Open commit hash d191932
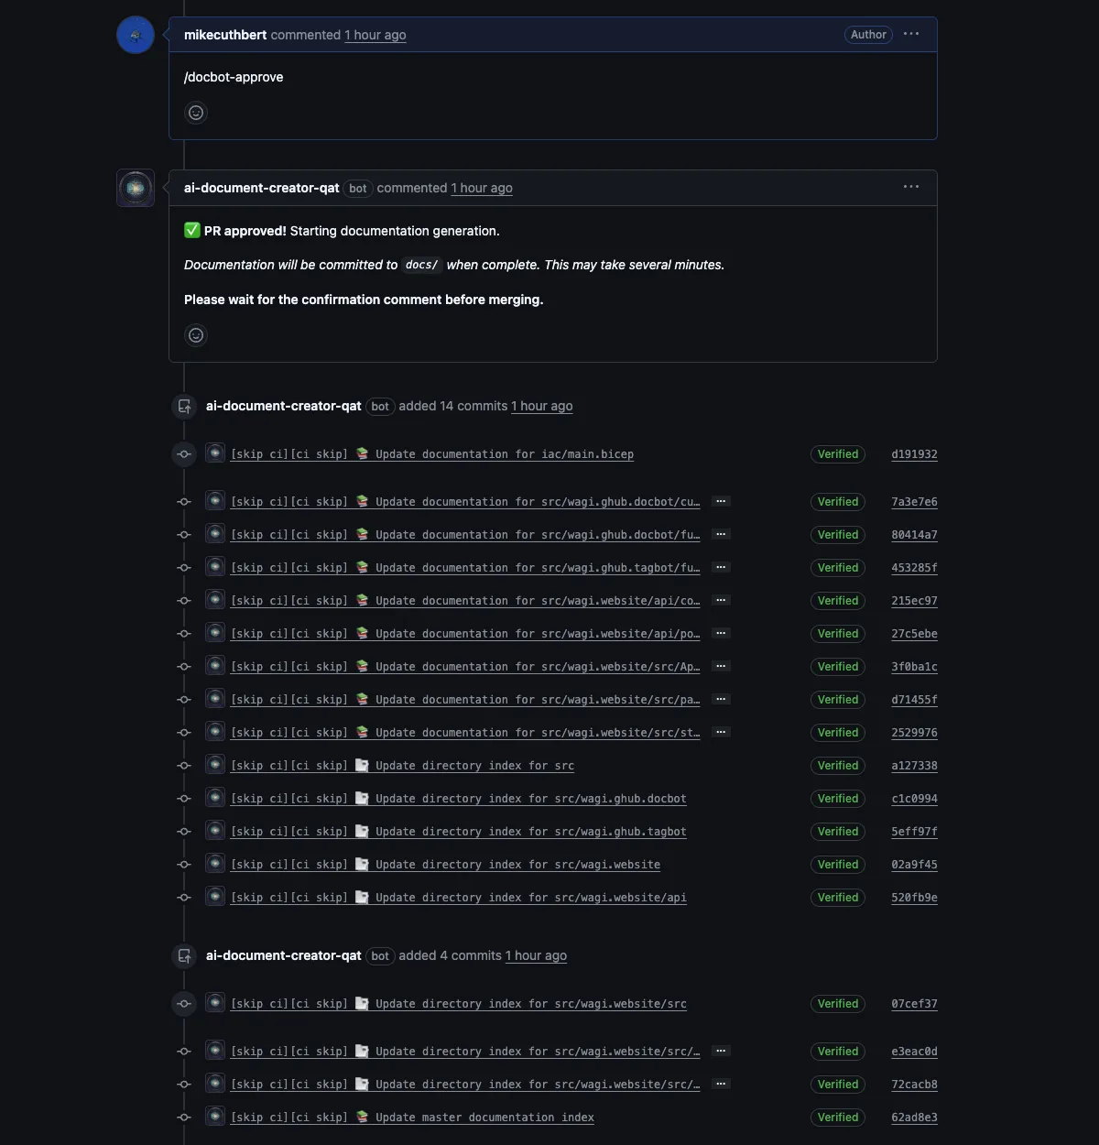 pos(914,454)
